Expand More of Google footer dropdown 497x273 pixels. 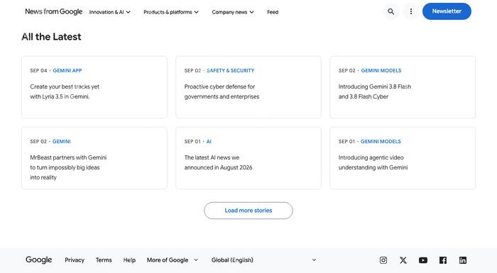point(173,260)
